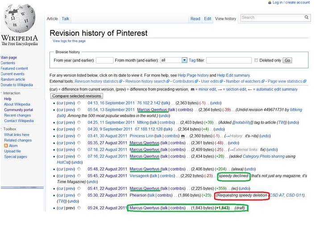Open Related changes in toolbox
The width and height of the screenshot is (323, 228).
(x=18, y=140)
